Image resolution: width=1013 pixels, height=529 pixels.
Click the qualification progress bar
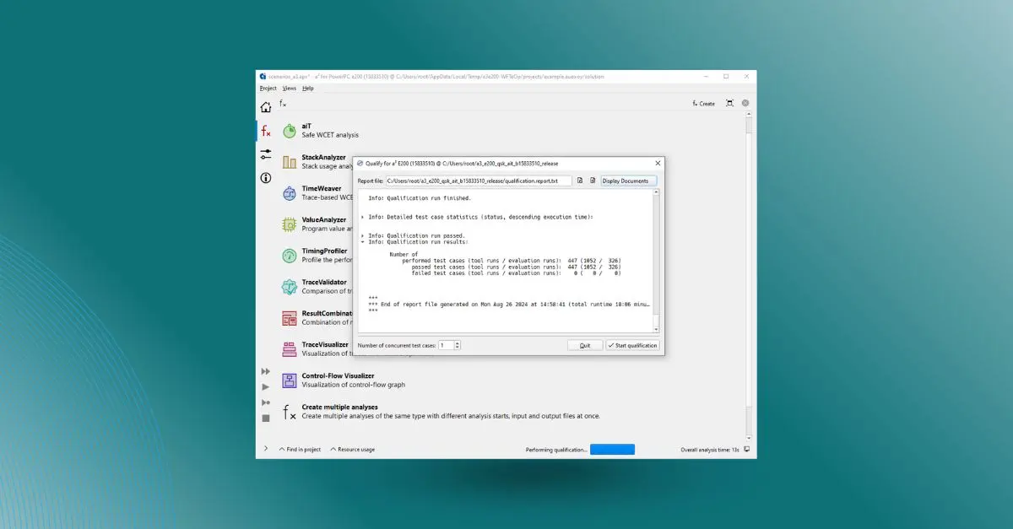612,450
